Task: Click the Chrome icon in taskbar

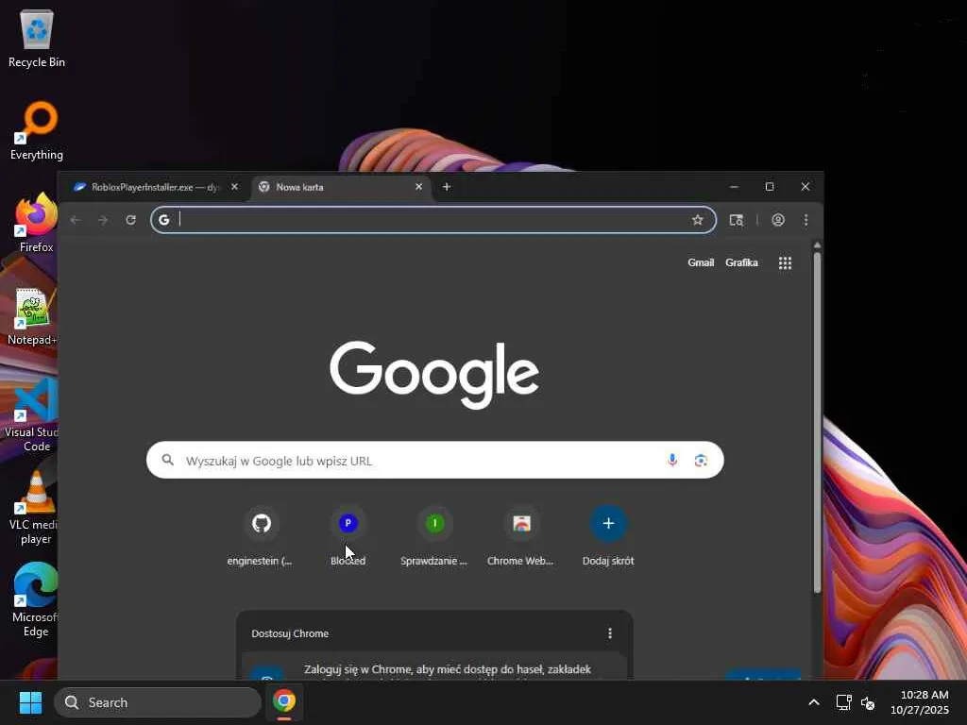Action: click(x=284, y=701)
